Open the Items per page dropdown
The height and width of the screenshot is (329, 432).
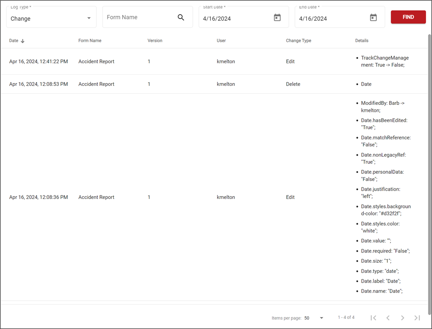pyautogui.click(x=314, y=318)
